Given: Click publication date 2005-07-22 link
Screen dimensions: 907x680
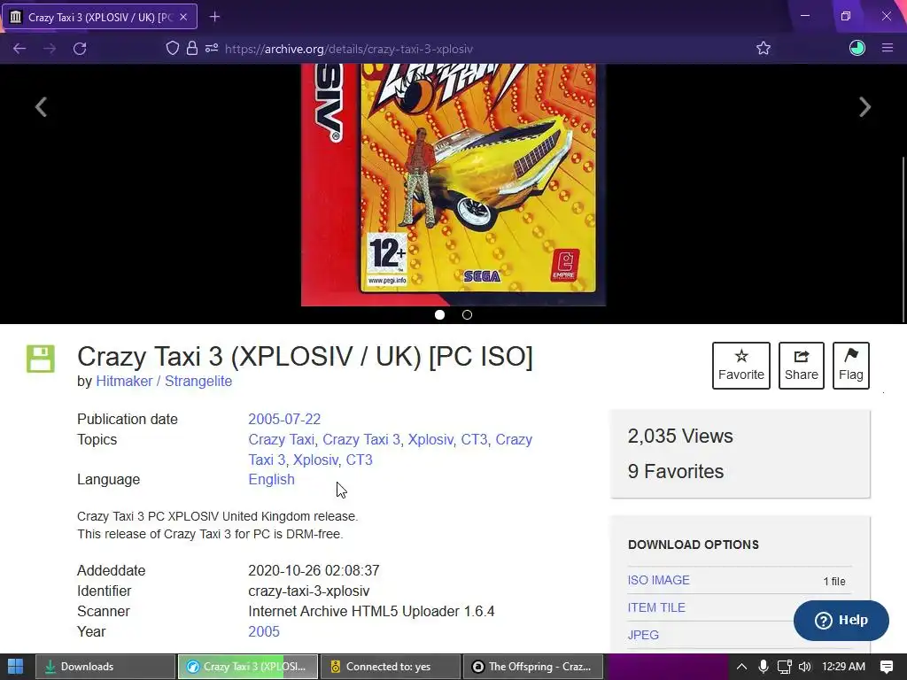Looking at the screenshot, I should click(284, 419).
